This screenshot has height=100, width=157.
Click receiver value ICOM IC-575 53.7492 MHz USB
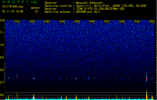tap(100, 9)
